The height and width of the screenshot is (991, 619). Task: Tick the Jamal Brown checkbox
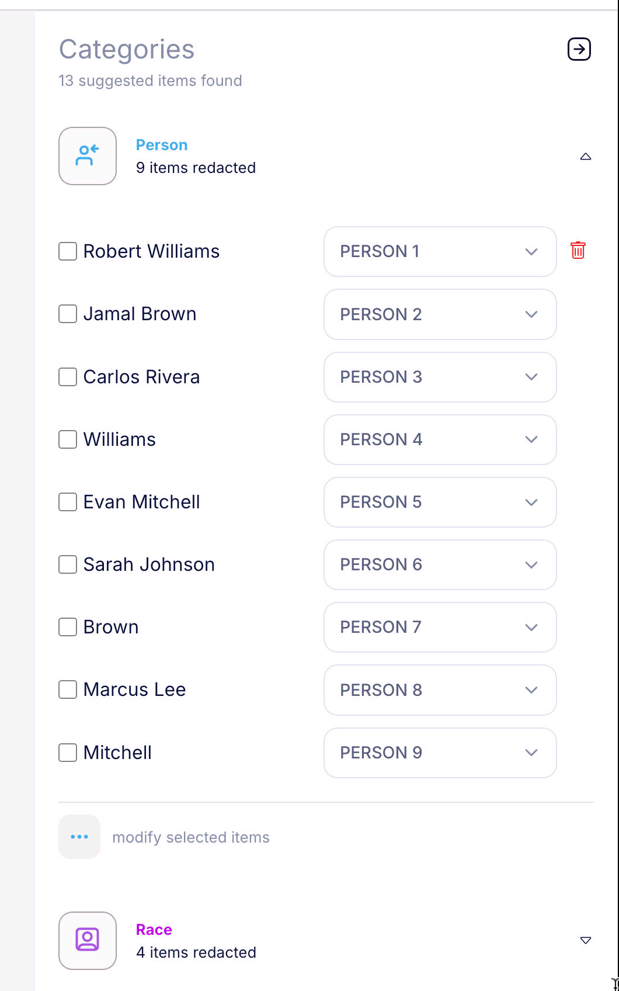68,314
